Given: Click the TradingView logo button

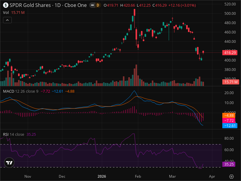Looking at the screenshot, I should [x=9, y=163].
